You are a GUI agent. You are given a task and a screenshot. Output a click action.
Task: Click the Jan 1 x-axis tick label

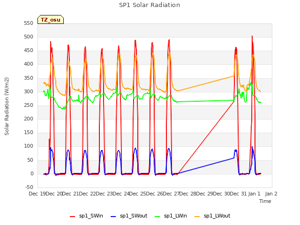click(x=254, y=194)
